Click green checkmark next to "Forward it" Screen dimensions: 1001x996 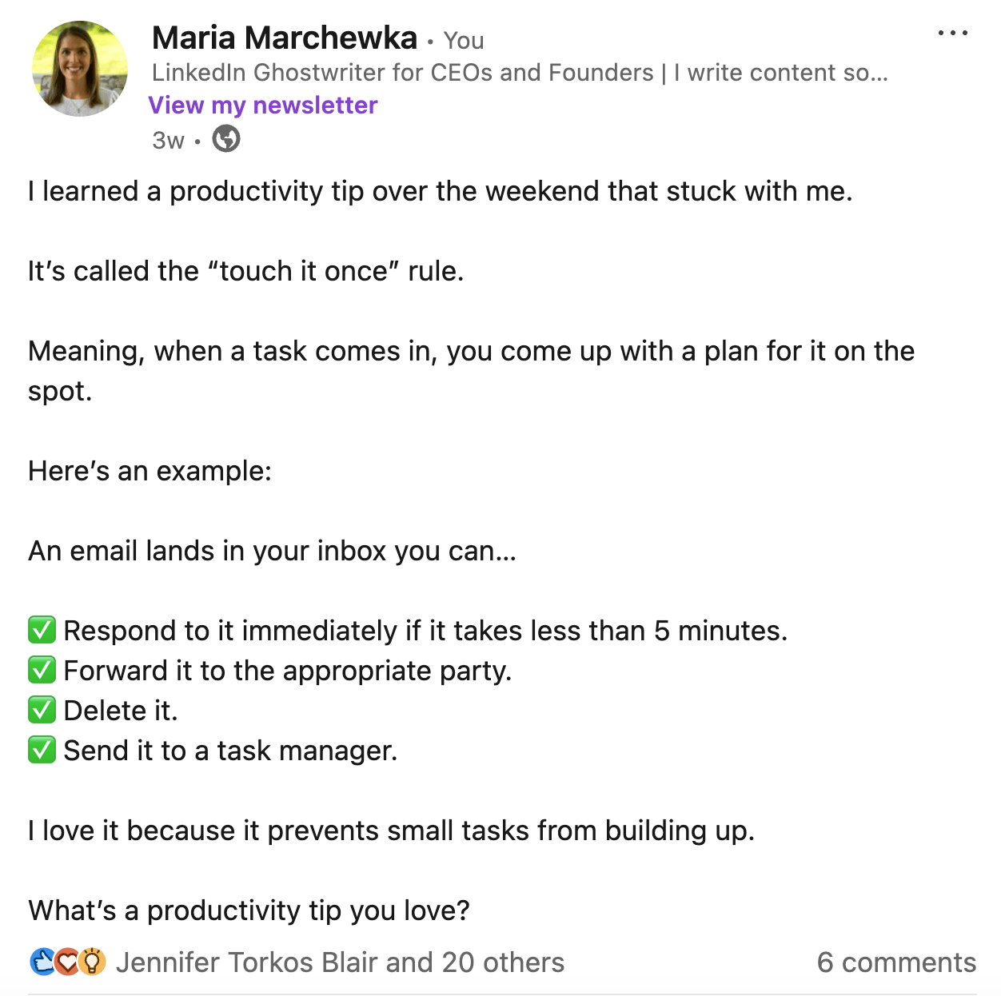coord(42,671)
